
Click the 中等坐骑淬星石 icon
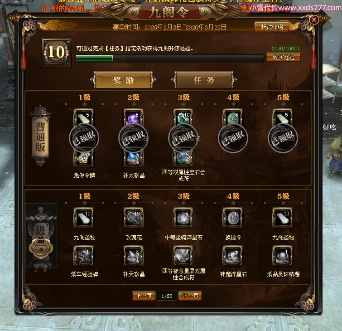tap(183, 218)
